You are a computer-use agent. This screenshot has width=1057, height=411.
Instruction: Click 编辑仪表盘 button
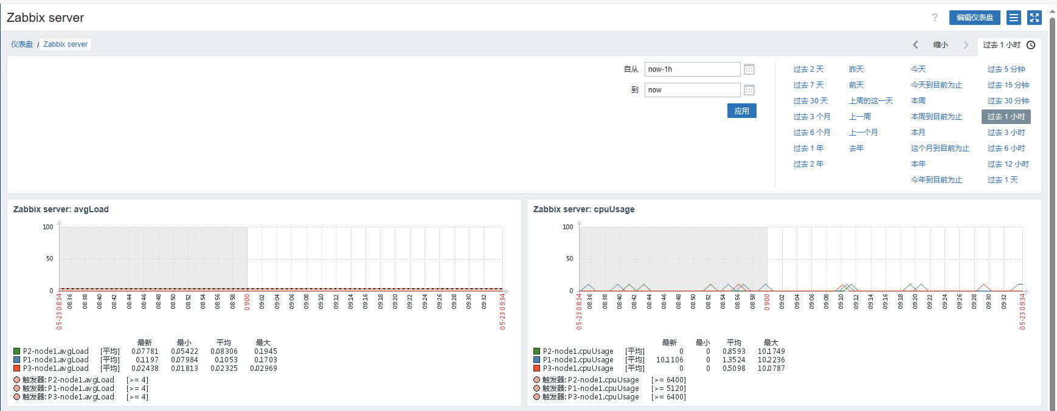(974, 18)
